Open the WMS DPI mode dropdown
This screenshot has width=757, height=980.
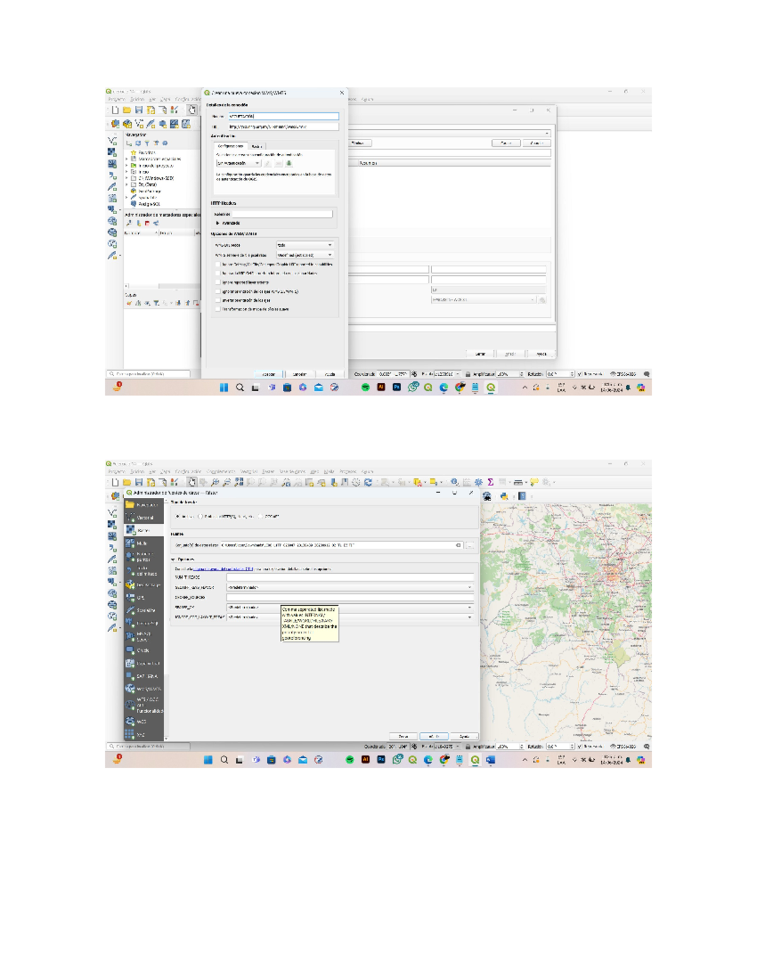coord(303,245)
